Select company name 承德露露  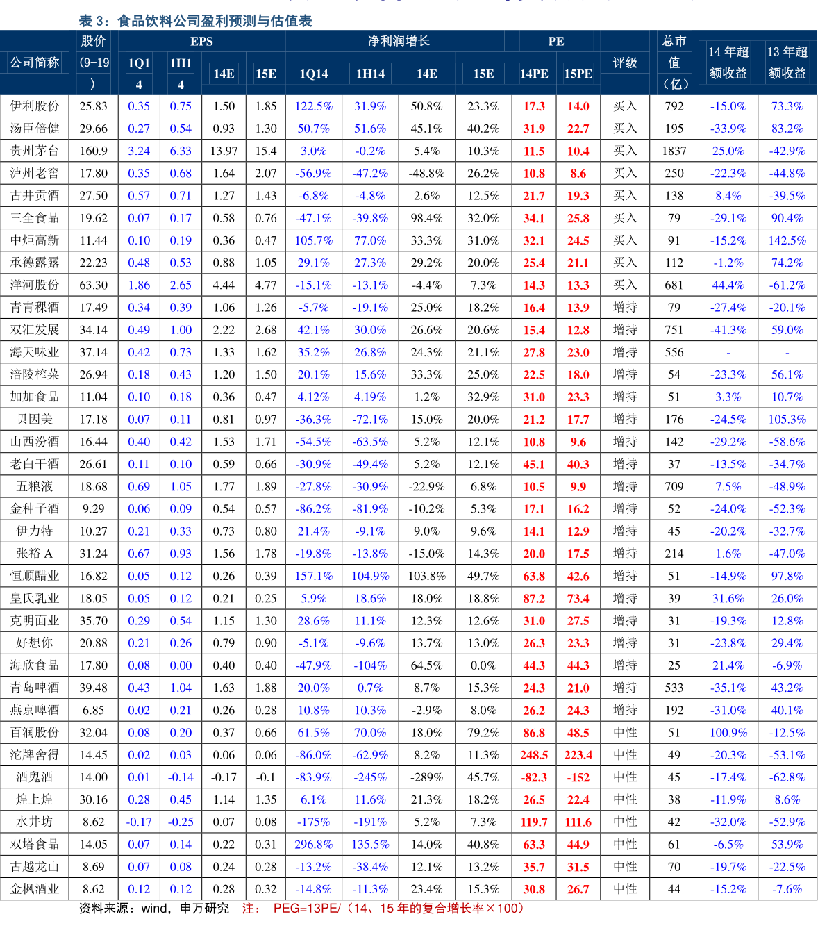[35, 263]
